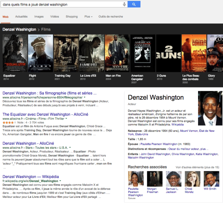Screen dimensions: 223x203
Task: Switch to the Images tab
Action: (39, 16)
